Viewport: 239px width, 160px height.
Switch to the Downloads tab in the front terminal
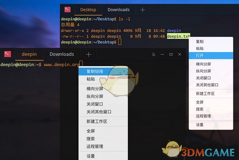coord(62,54)
